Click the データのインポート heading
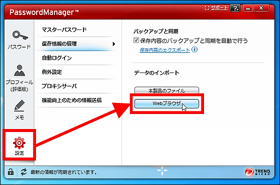This screenshot has width=280, height=185. tap(156, 72)
